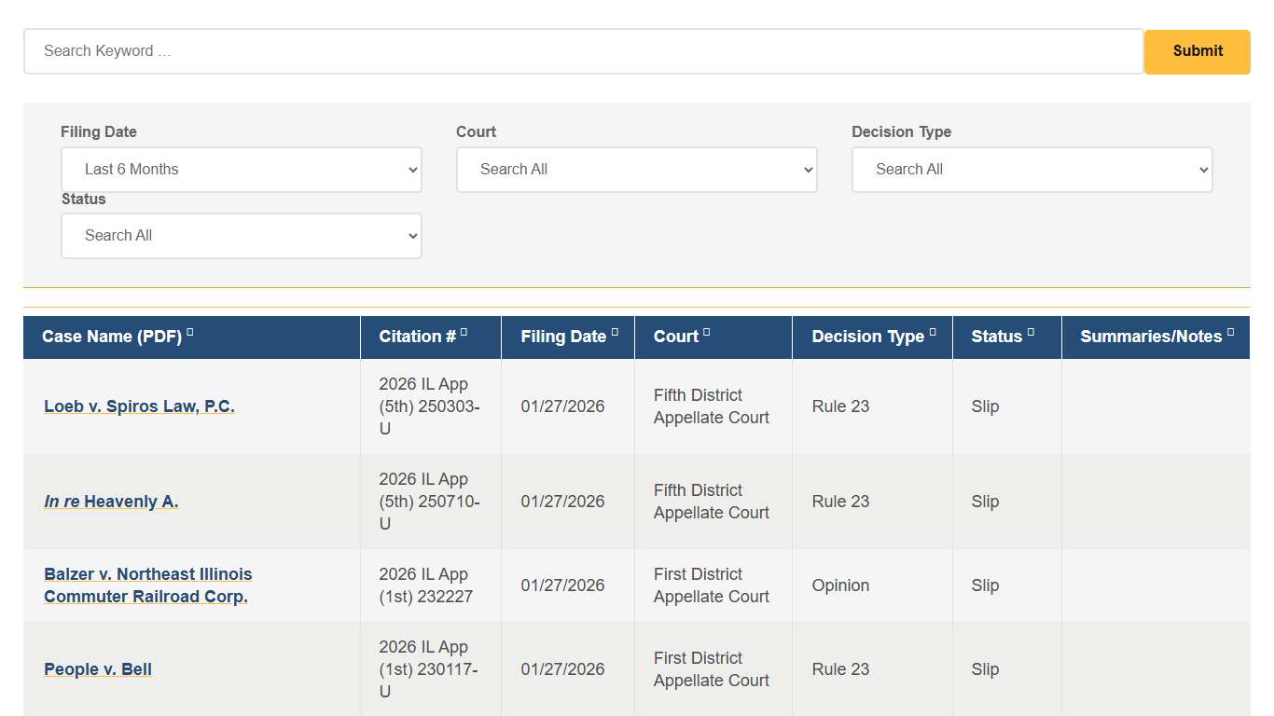This screenshot has height=716, width=1274.
Task: Open the People v. Bell case link
Action: click(98, 669)
